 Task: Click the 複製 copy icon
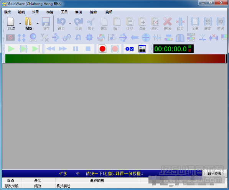[x=104, y=21]
